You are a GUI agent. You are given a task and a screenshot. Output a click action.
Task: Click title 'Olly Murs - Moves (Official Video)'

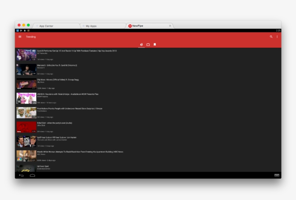tap(58, 80)
